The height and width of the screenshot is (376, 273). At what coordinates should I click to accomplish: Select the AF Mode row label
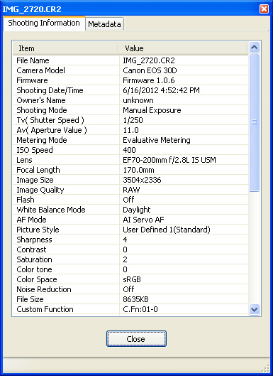tap(31, 220)
